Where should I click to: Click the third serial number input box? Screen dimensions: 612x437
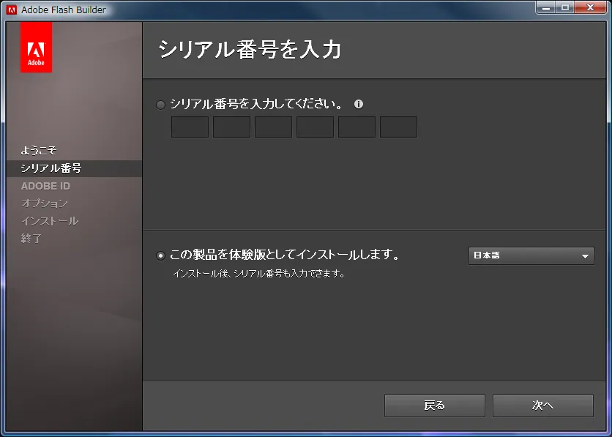pos(273,127)
